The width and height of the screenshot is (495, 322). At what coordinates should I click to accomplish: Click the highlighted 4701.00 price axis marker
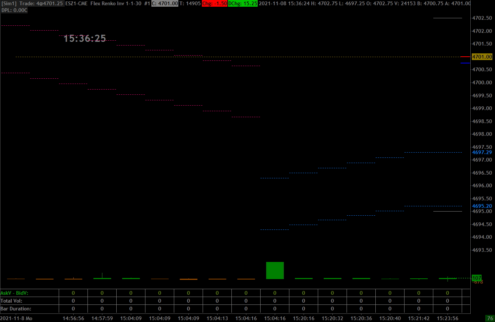pos(482,57)
